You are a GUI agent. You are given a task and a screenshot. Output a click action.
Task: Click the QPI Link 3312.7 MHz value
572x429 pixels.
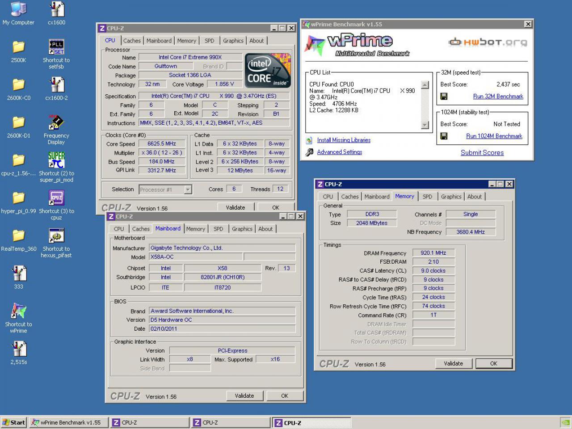(162, 170)
